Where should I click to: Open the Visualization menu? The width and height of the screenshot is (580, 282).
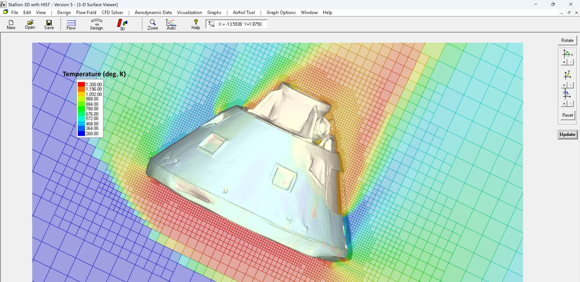coord(189,13)
